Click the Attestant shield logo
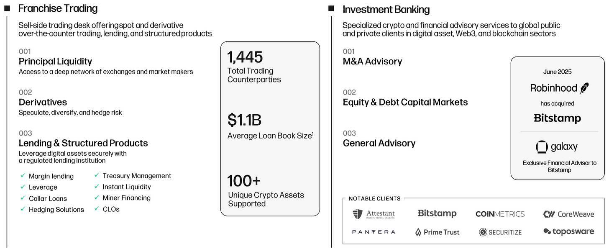Screen dimensions: 609x249 click(x=357, y=214)
